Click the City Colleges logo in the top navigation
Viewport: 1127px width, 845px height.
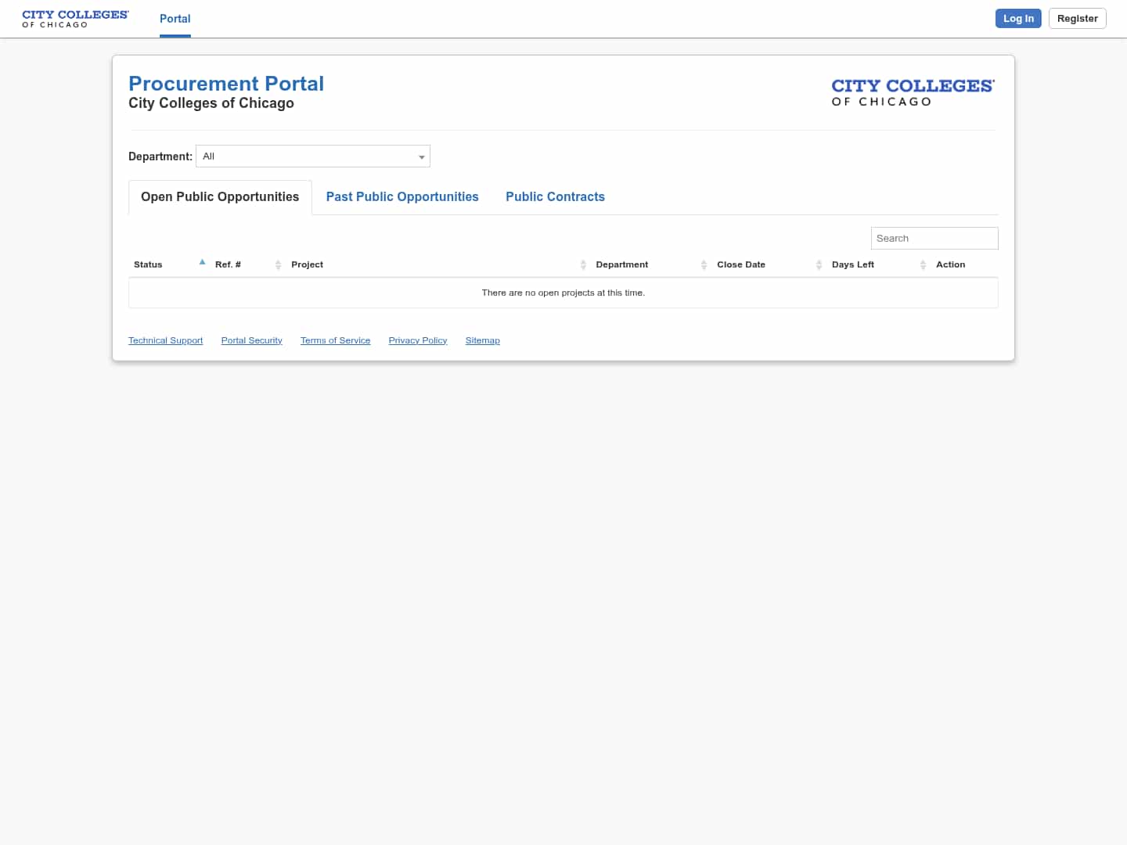tap(75, 18)
